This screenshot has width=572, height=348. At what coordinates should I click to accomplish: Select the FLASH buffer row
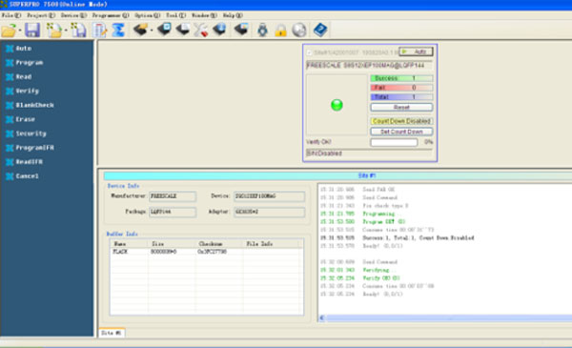point(207,252)
